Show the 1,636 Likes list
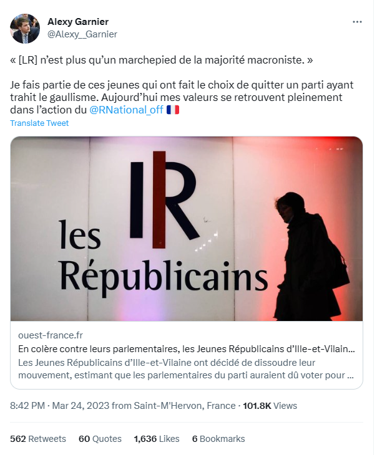This screenshot has height=455, width=377. (x=157, y=439)
